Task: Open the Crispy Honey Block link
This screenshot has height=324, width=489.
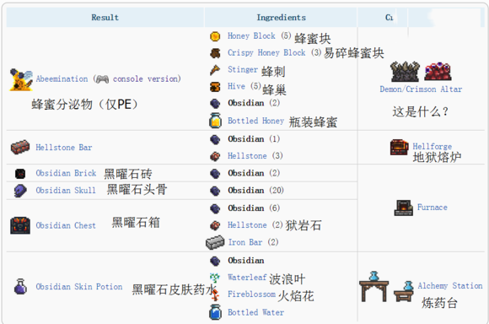Action: tap(266, 53)
